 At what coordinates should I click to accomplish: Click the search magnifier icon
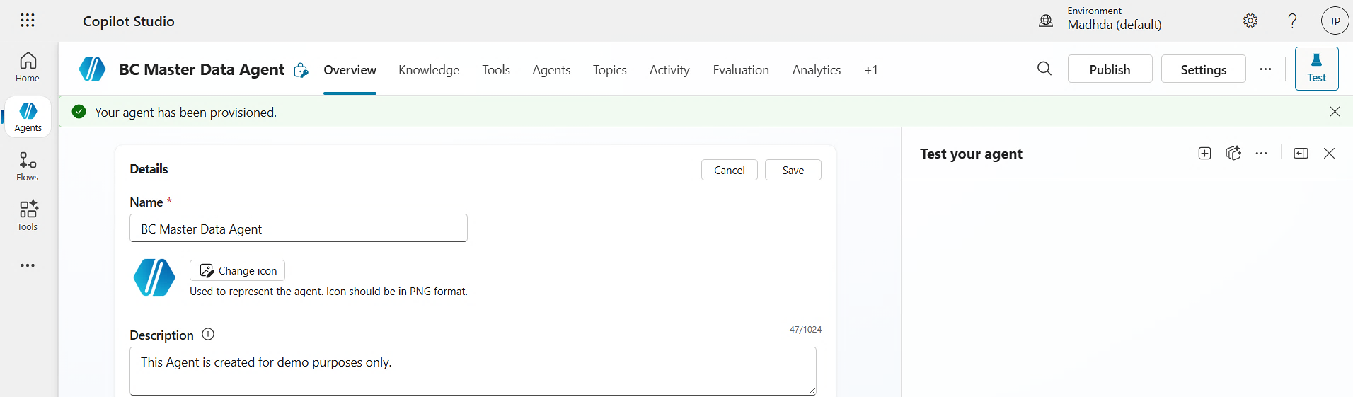(x=1044, y=69)
